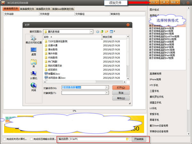Select the 720P左眼体验影院 folder
Image resolution: width=192 pixels, height=144 pixels.
tap(56, 41)
